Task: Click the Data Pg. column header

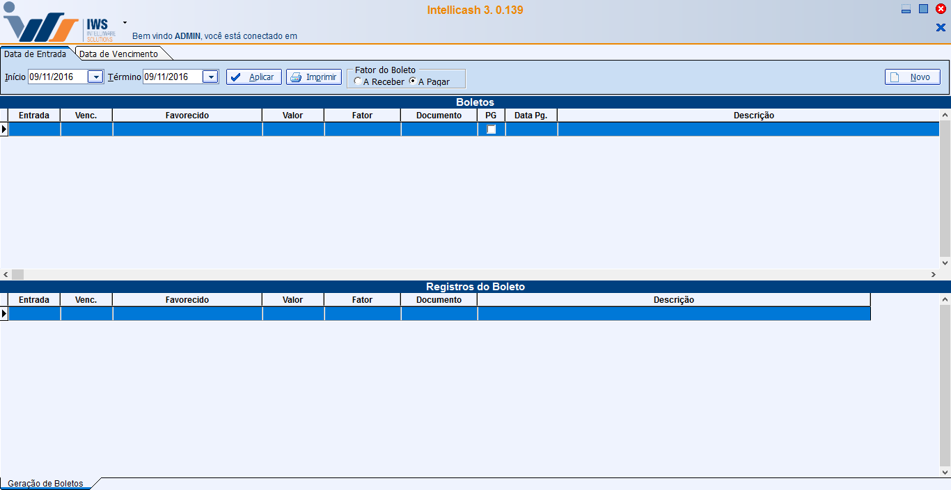Action: [531, 115]
